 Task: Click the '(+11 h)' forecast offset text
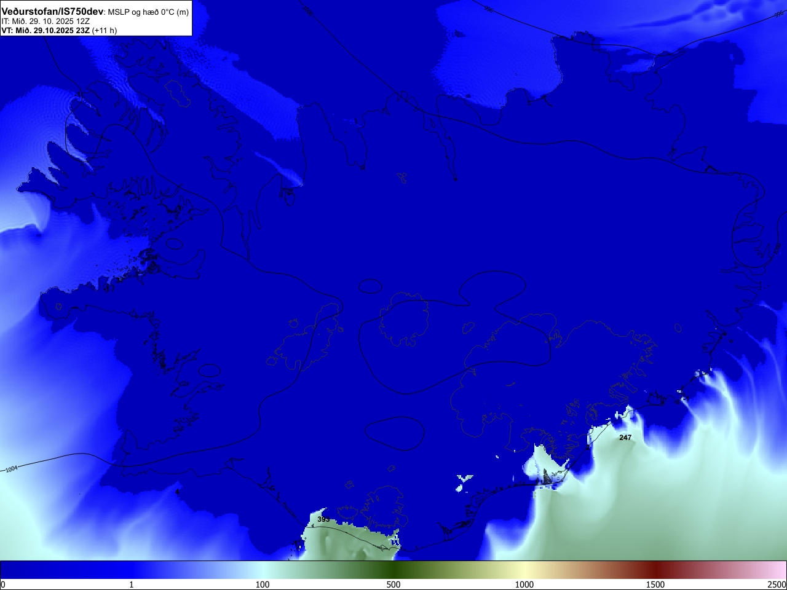tap(105, 30)
